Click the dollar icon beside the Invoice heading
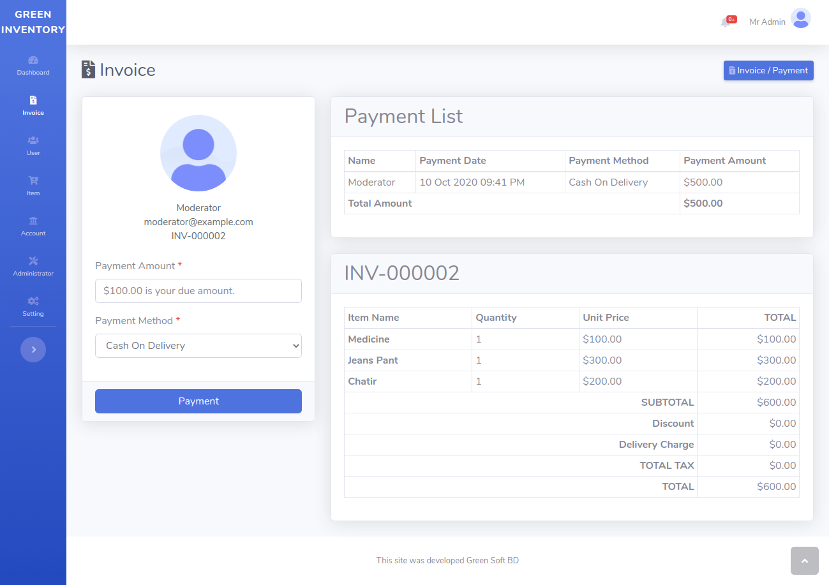Screen dimensions: 829x585 tap(87, 69)
